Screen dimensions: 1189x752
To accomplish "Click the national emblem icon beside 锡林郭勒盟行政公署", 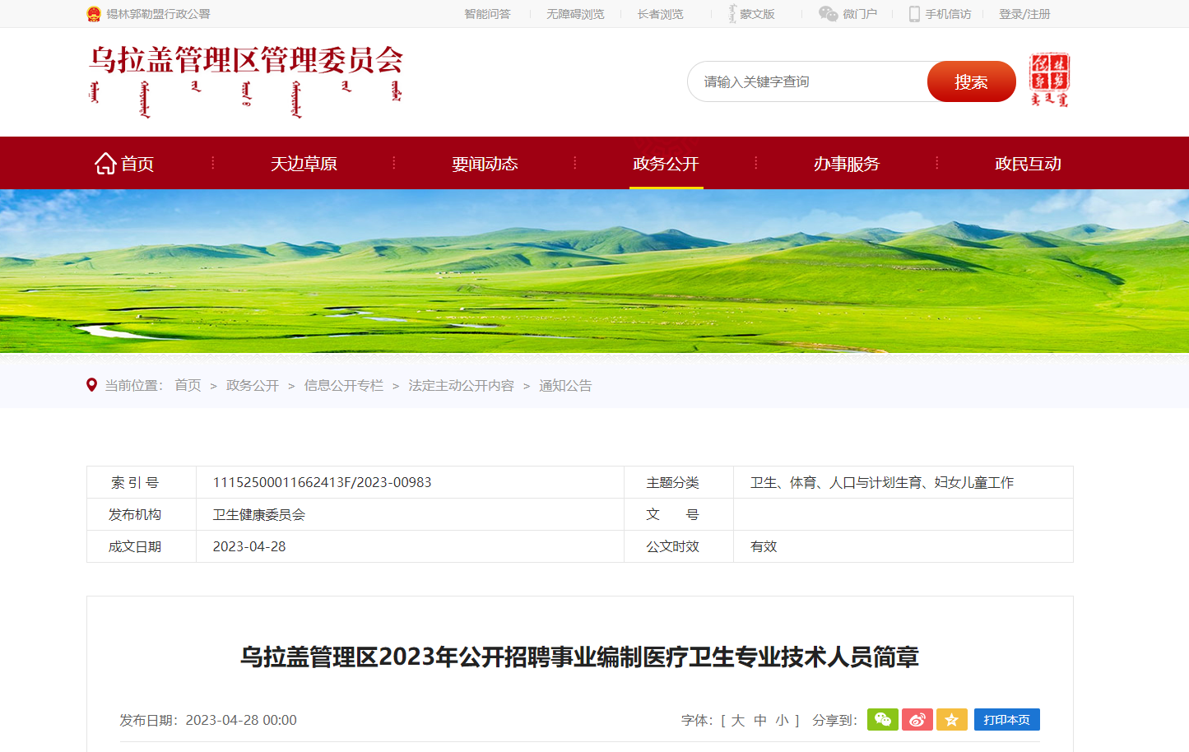I will (x=94, y=14).
